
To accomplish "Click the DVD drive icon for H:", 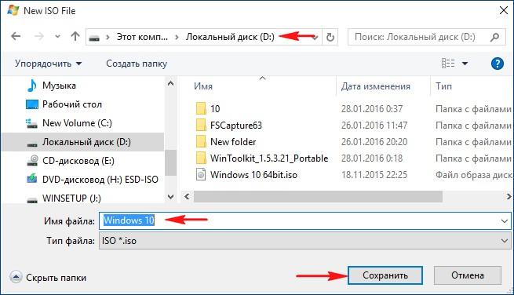I will pos(32,179).
